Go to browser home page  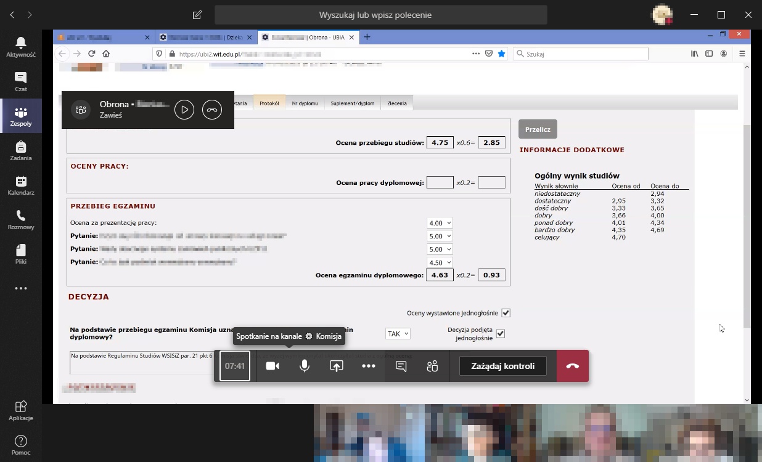(107, 54)
